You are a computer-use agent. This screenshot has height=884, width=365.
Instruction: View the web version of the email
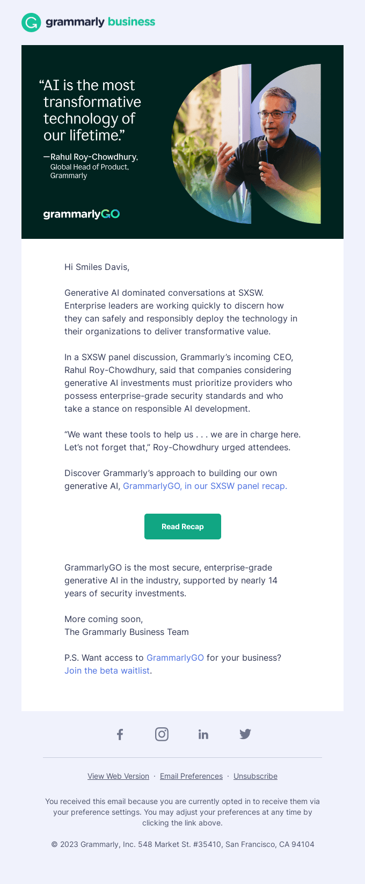[118, 776]
